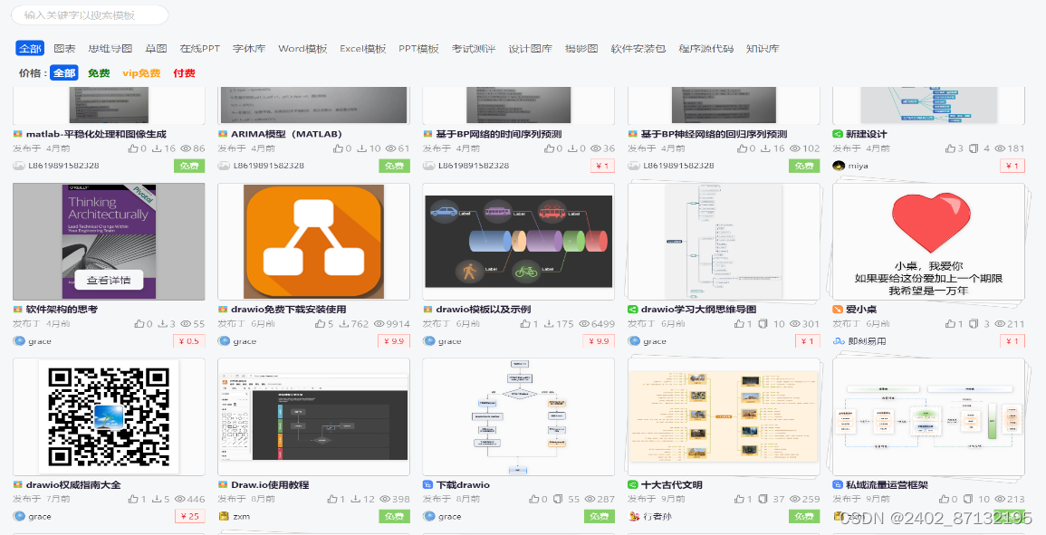Open the 基于BP神经网络的回归序列预测 title
1046x535 pixels.
pyautogui.click(x=714, y=134)
